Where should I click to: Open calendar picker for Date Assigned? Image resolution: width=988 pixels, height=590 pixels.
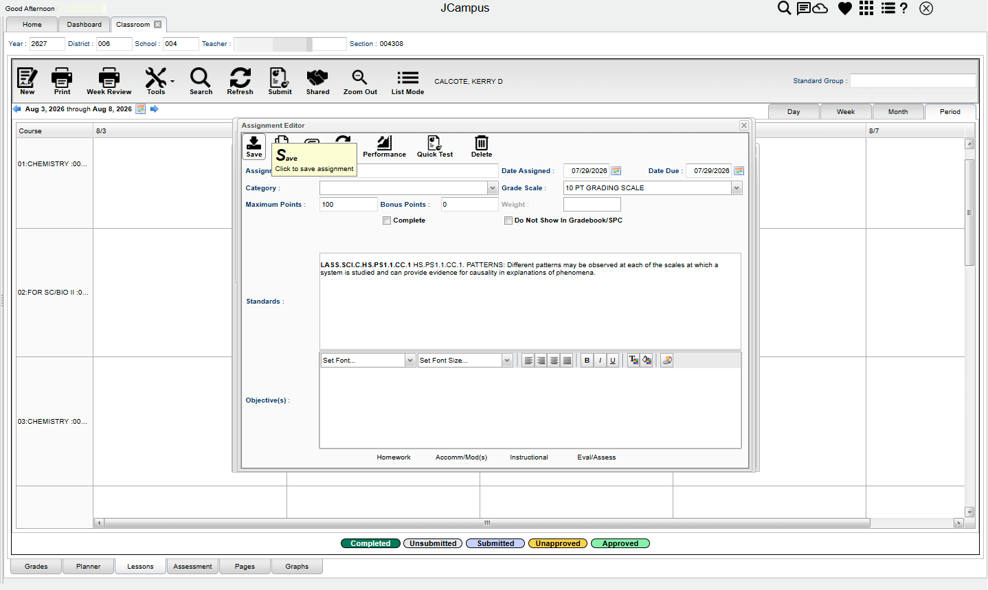(616, 171)
